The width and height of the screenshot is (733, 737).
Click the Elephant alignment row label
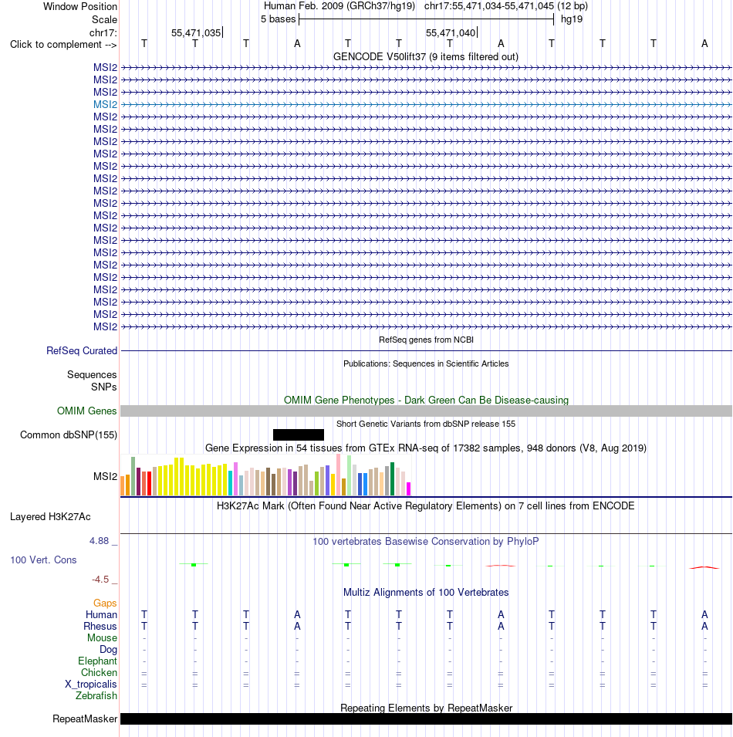[x=97, y=661]
